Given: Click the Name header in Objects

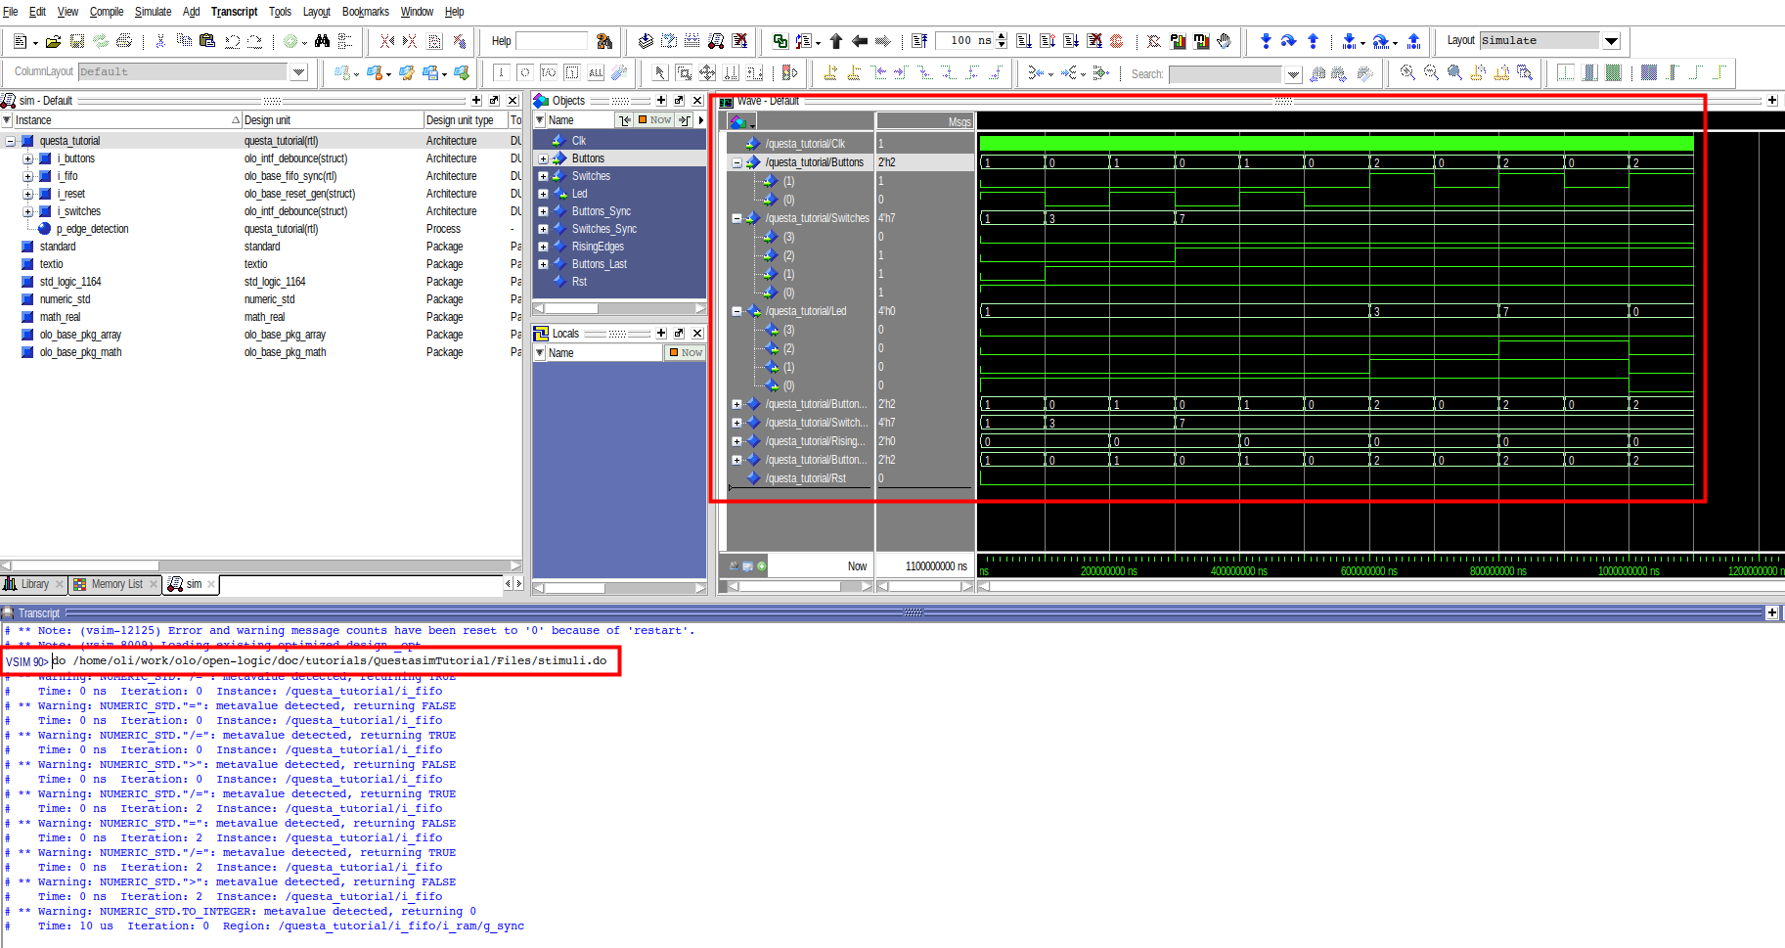Looking at the screenshot, I should (579, 120).
